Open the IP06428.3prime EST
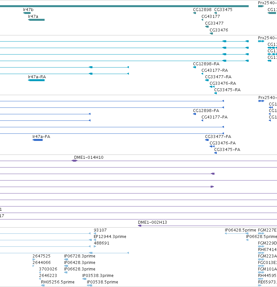The width and height of the screenshot is (277, 287). tap(66, 266)
